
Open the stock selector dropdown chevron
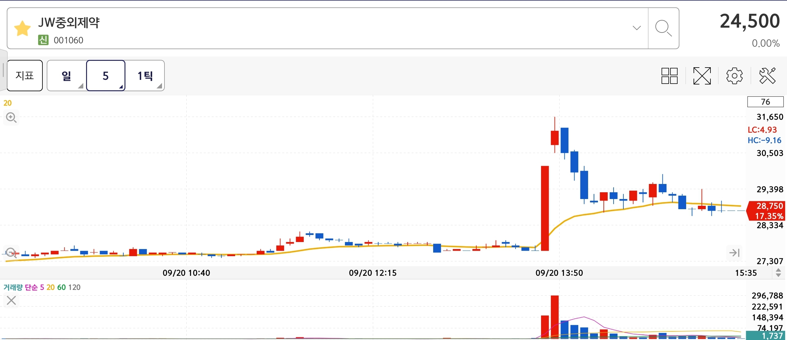(x=637, y=28)
